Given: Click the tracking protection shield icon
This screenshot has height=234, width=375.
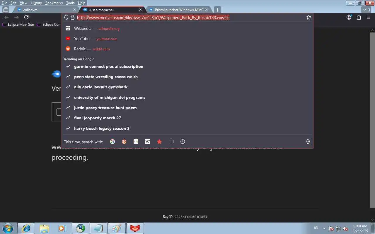Looking at the screenshot, I should point(66,17).
